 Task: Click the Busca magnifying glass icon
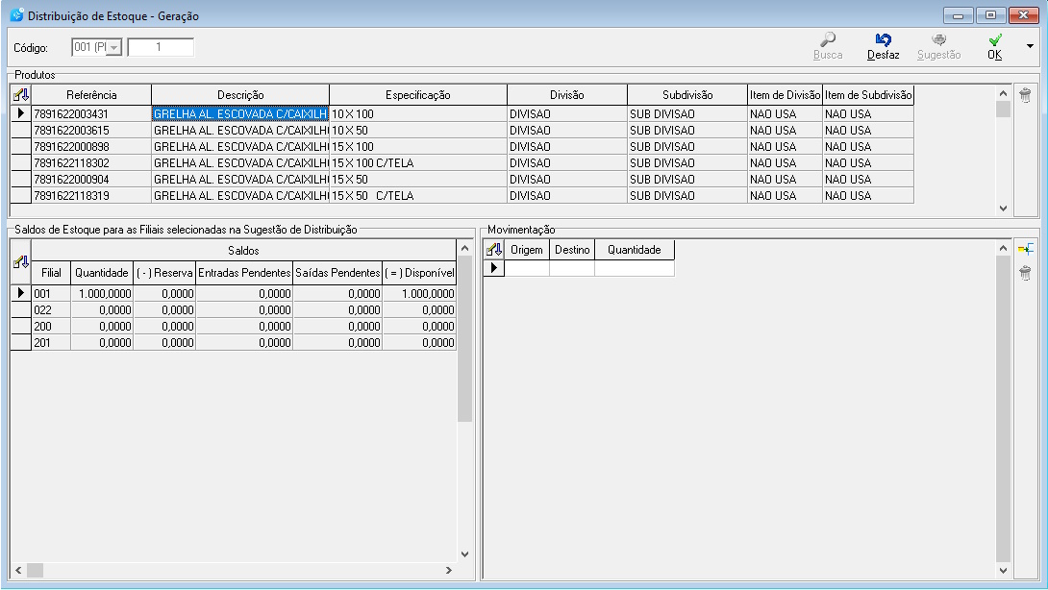(x=827, y=40)
